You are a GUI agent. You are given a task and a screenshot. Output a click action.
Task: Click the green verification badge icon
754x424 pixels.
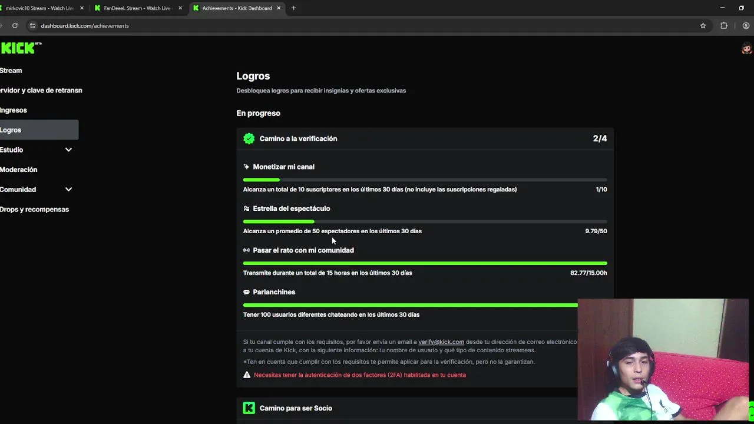point(249,138)
